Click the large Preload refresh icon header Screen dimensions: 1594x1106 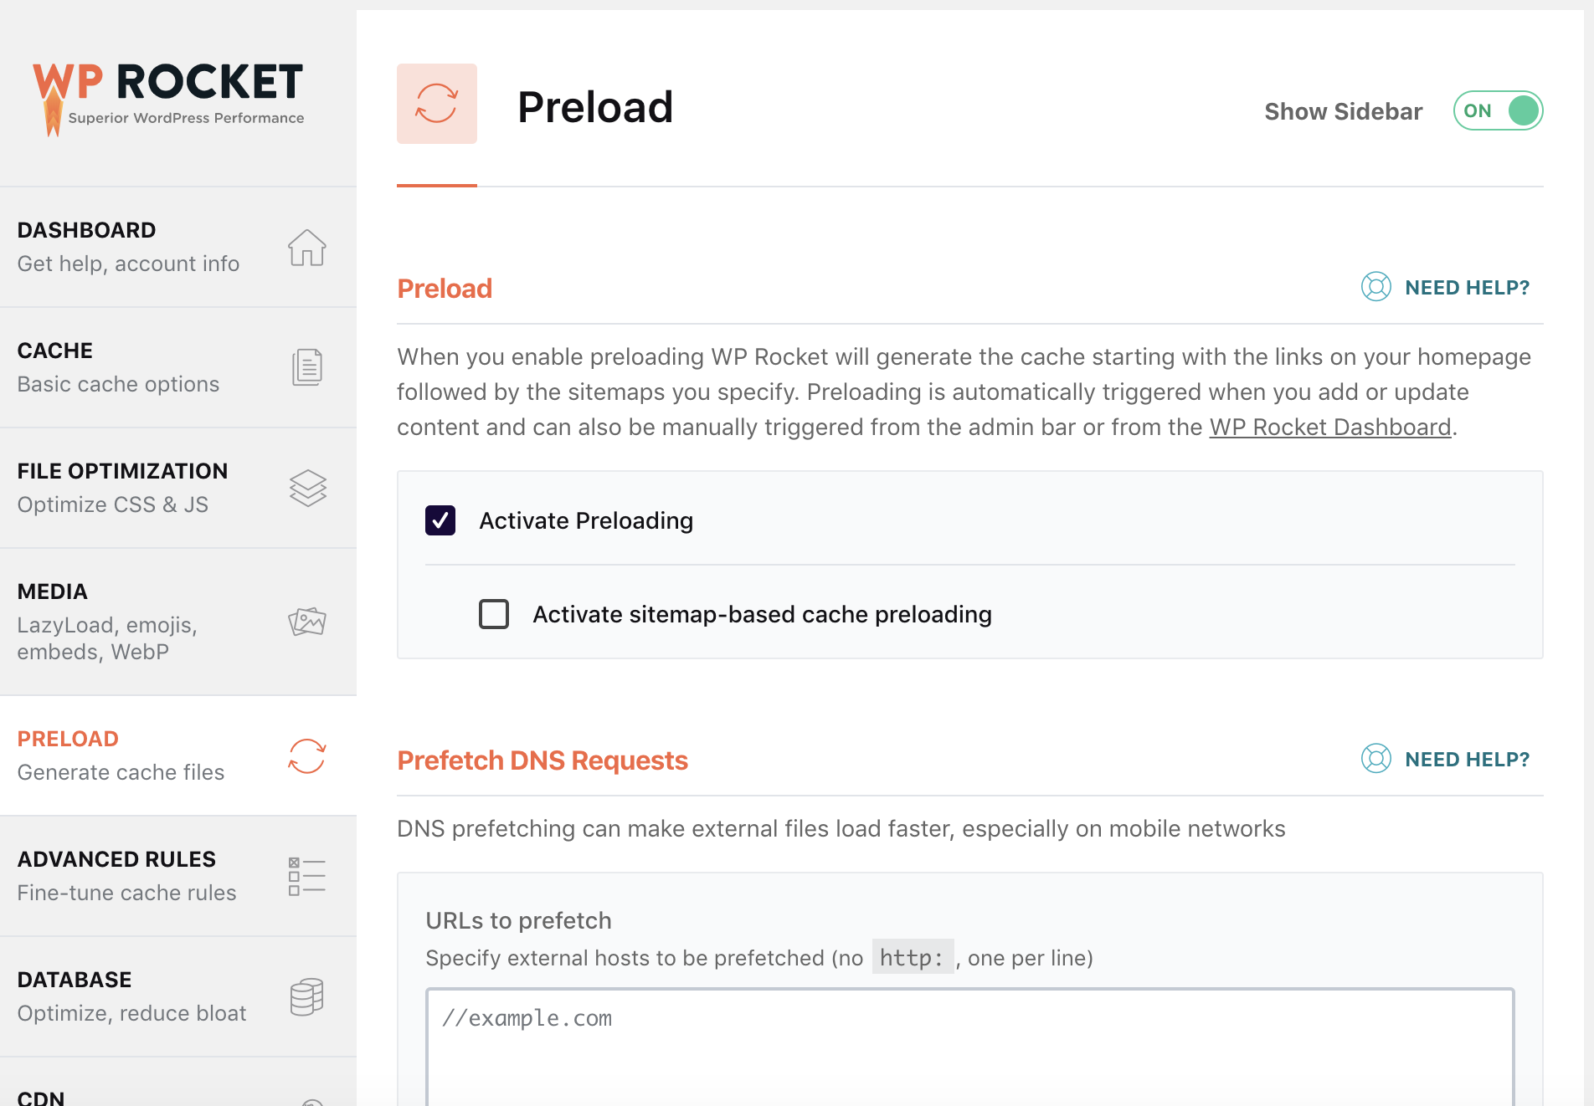(x=436, y=104)
